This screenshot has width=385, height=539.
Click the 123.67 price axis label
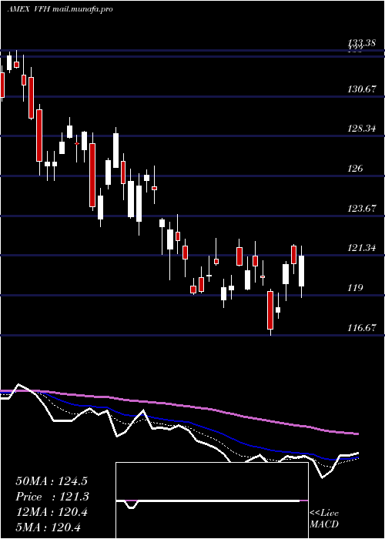pos(362,209)
